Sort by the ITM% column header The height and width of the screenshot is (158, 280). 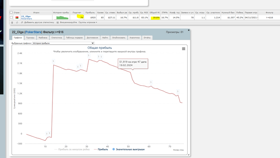(165, 12)
